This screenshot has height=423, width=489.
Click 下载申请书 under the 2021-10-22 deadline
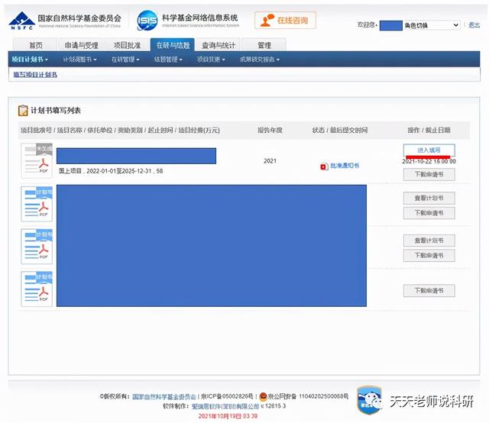(429, 175)
